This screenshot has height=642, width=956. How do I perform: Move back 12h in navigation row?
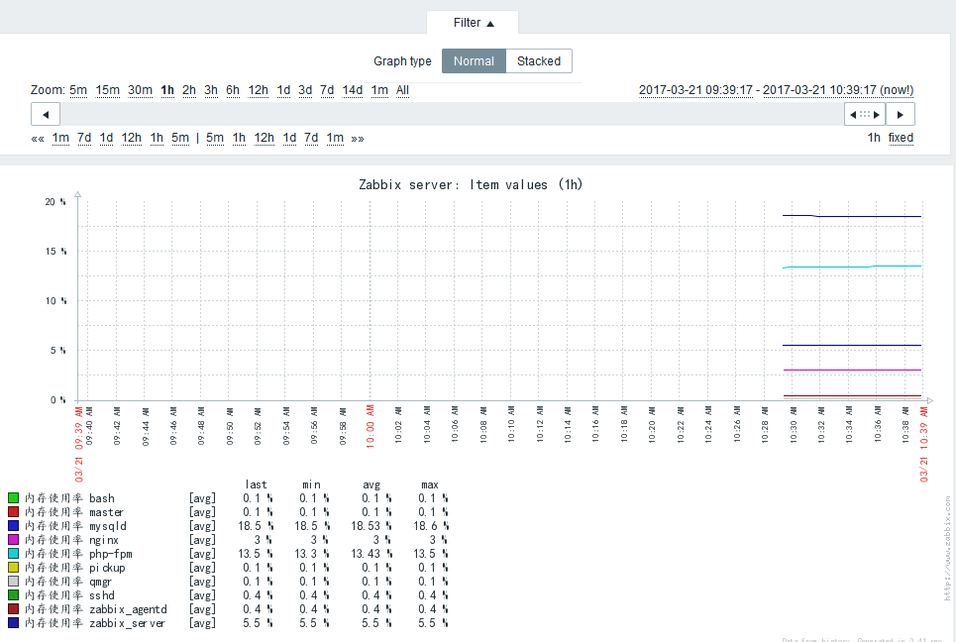click(x=131, y=138)
